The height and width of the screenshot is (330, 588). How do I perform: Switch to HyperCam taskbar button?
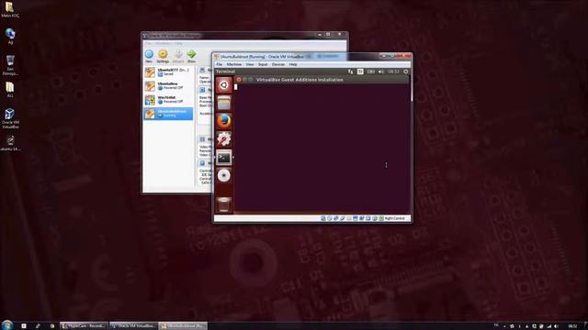point(84,326)
